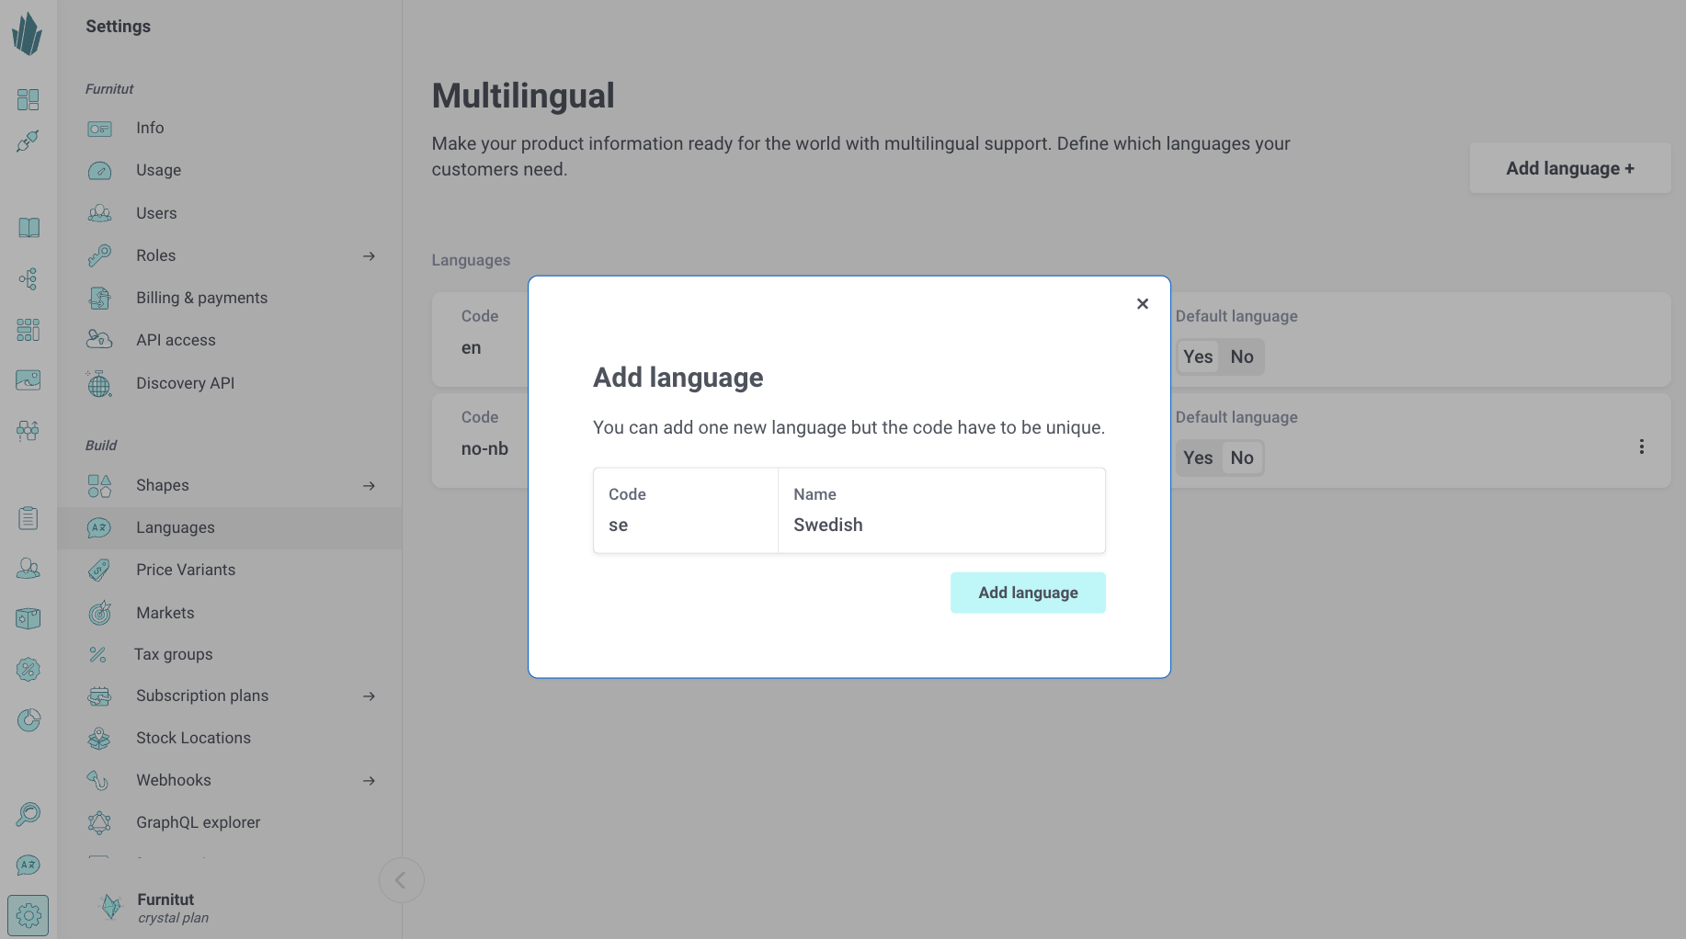Screen dimensions: 1686x939
Task: Click the media image icon in left rail
Action: pos(28,379)
